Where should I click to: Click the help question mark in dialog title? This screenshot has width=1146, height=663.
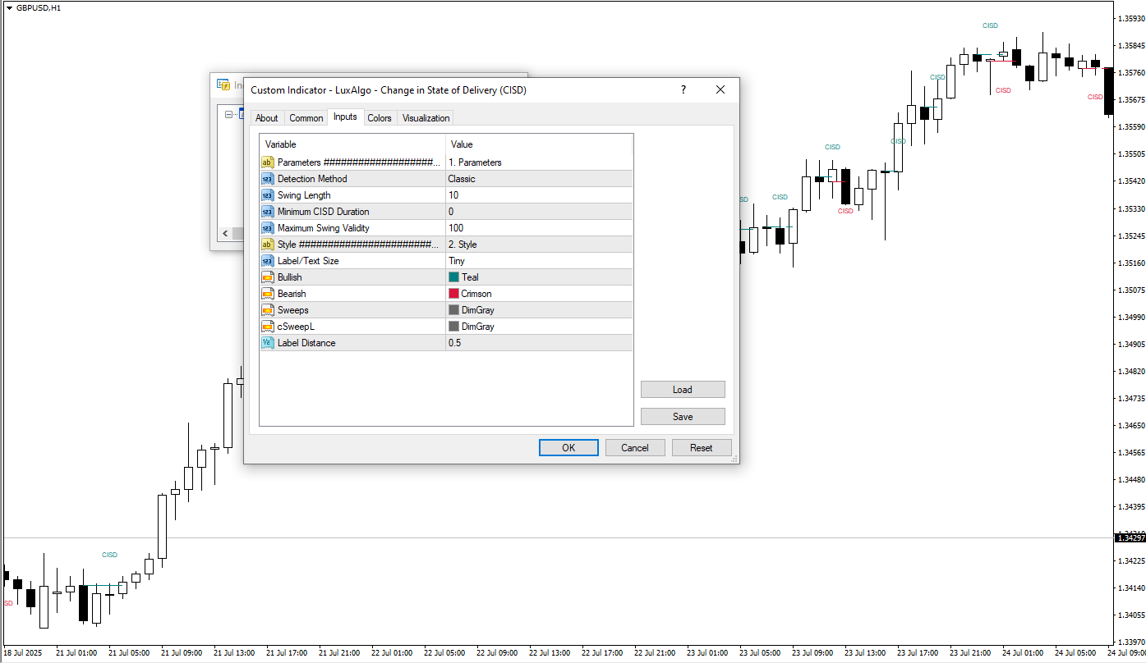[x=683, y=89]
